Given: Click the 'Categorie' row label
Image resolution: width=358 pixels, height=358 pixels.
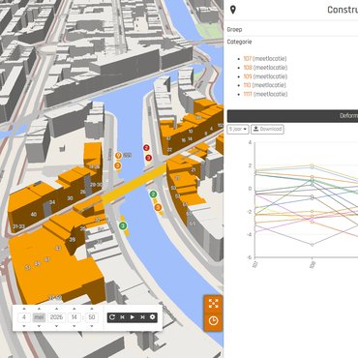Looking at the screenshot, I should [x=239, y=42].
